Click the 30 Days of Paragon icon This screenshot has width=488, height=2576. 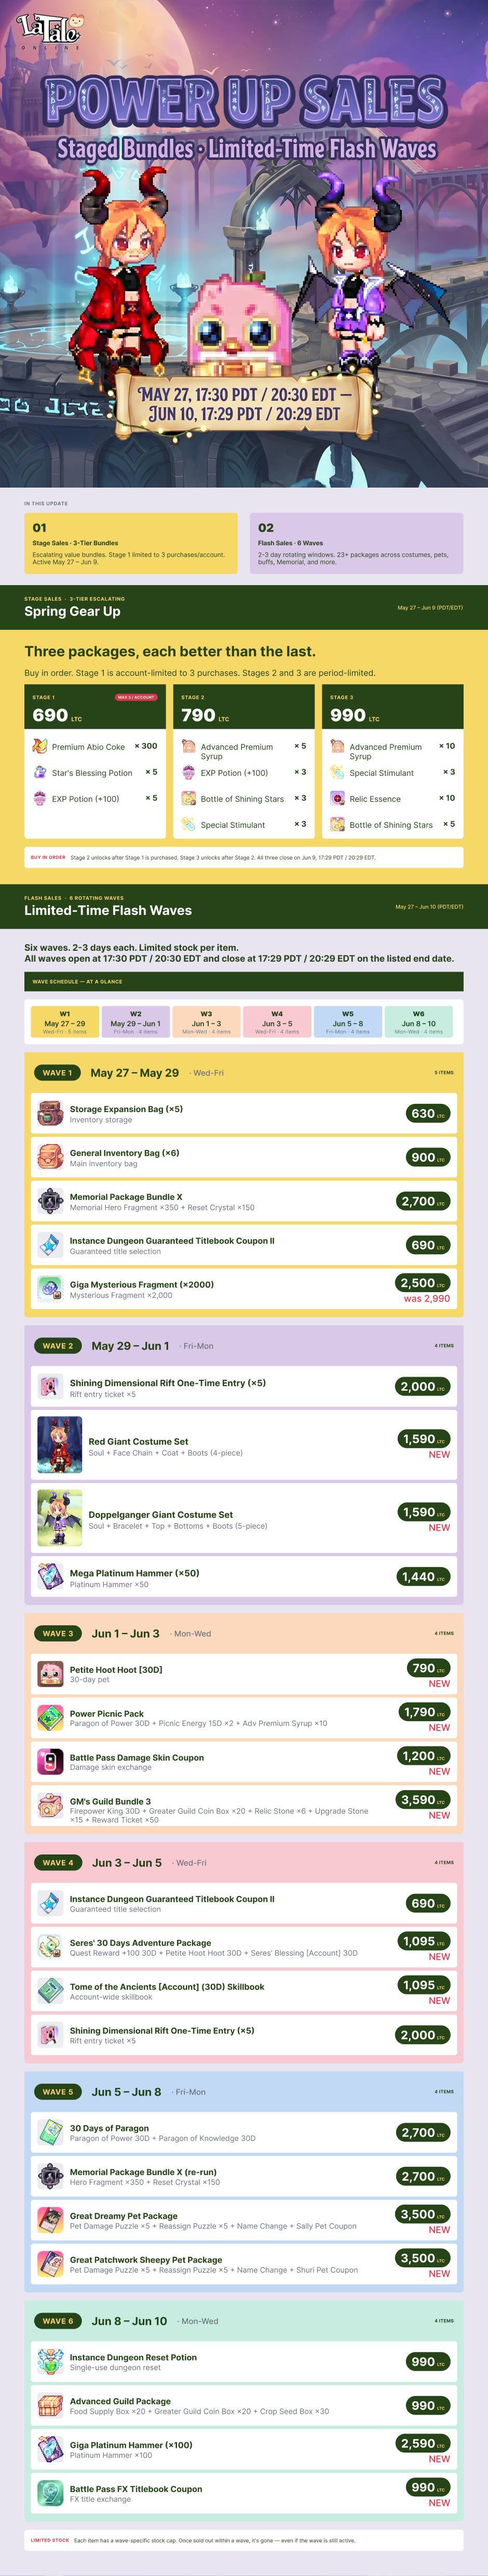point(50,2133)
